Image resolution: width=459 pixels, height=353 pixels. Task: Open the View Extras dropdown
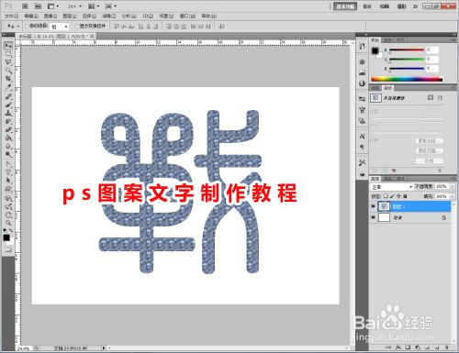tap(53, 6)
